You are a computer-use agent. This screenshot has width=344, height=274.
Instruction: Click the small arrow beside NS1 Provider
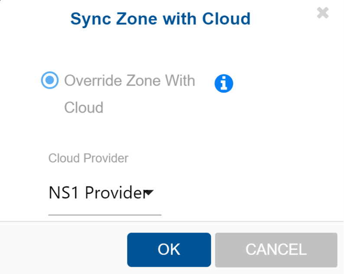coord(149,193)
